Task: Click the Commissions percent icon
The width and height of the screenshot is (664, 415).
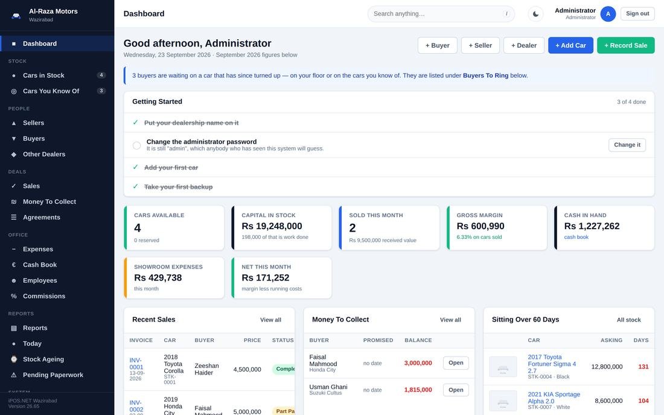Action: [x=13, y=296]
